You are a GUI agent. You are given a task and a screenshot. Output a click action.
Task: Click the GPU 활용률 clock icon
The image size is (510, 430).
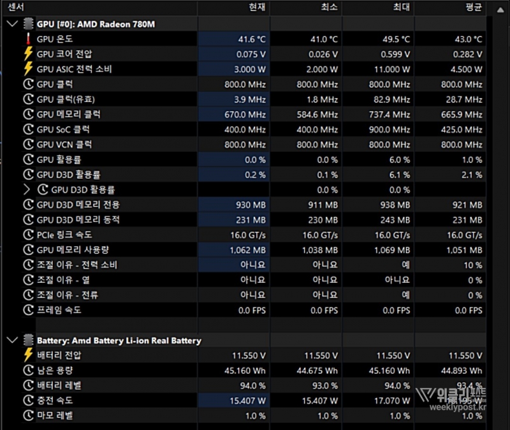tap(28, 159)
